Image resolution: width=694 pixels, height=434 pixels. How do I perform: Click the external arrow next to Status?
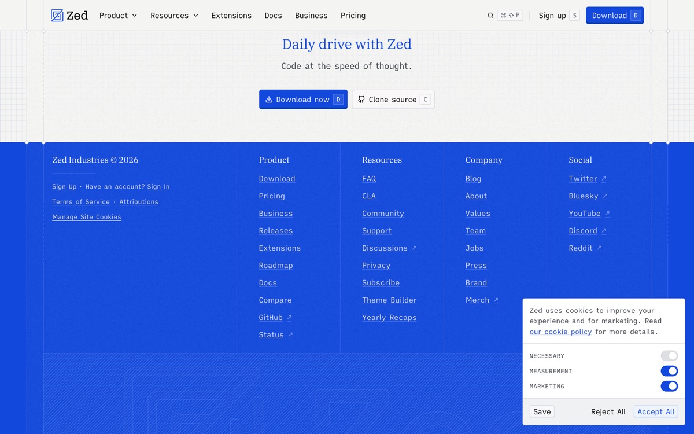pos(290,335)
